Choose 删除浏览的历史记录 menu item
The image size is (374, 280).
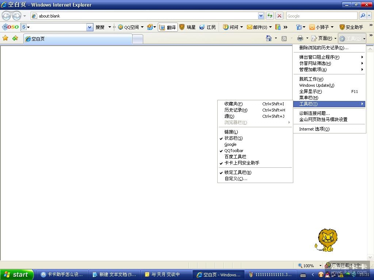pyautogui.click(x=324, y=48)
